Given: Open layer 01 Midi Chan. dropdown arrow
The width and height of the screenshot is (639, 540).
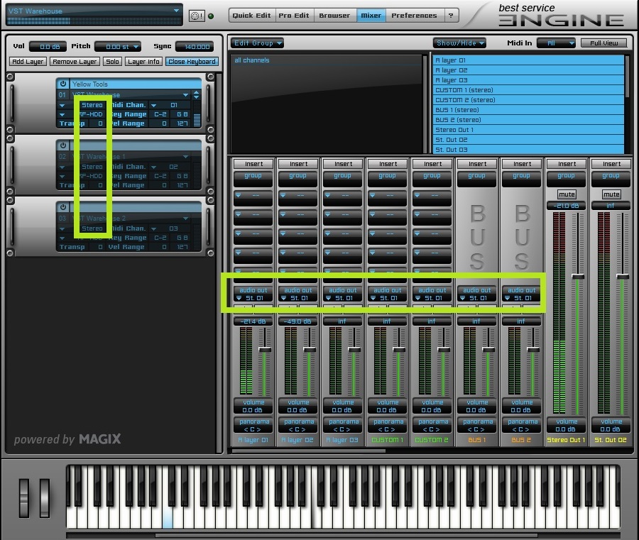Looking at the screenshot, I should pos(153,105).
